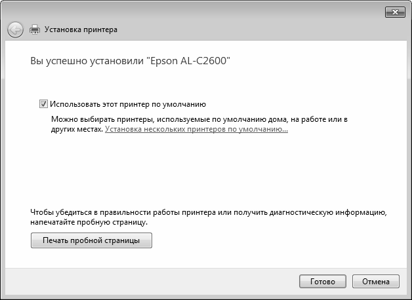Click the printer icon in the header
The height and width of the screenshot is (300, 412).
coord(35,29)
